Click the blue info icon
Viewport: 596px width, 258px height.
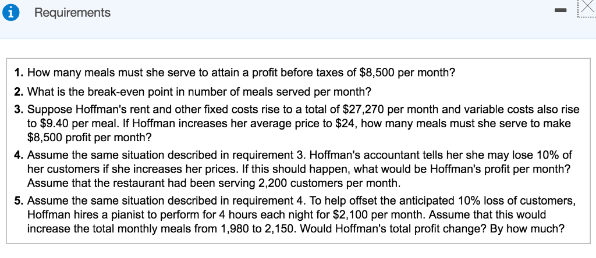[x=10, y=13]
